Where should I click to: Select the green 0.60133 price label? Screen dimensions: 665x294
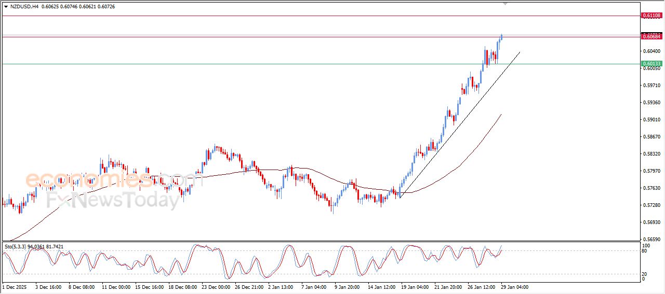[x=651, y=64]
